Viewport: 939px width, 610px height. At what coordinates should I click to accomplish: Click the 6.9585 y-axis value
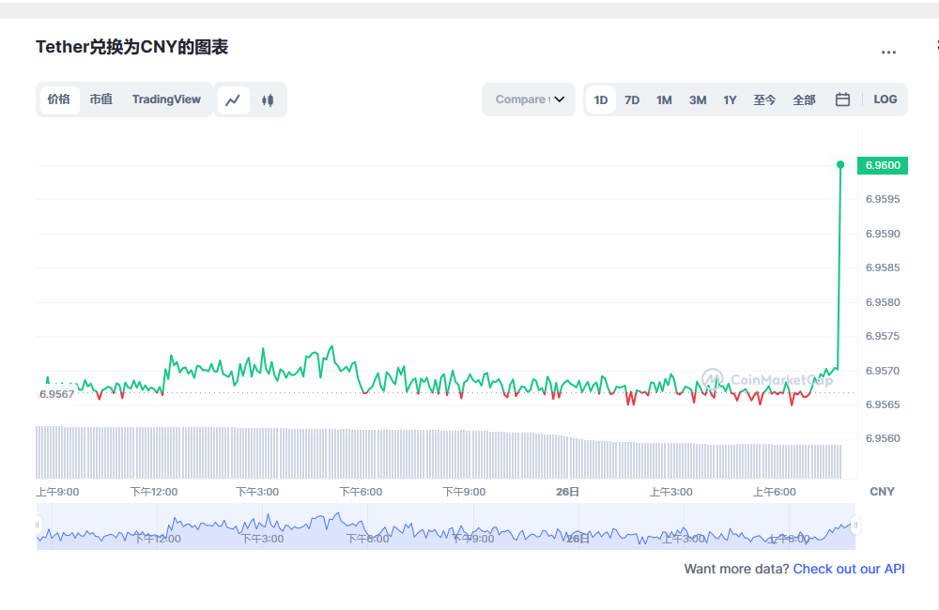click(883, 267)
